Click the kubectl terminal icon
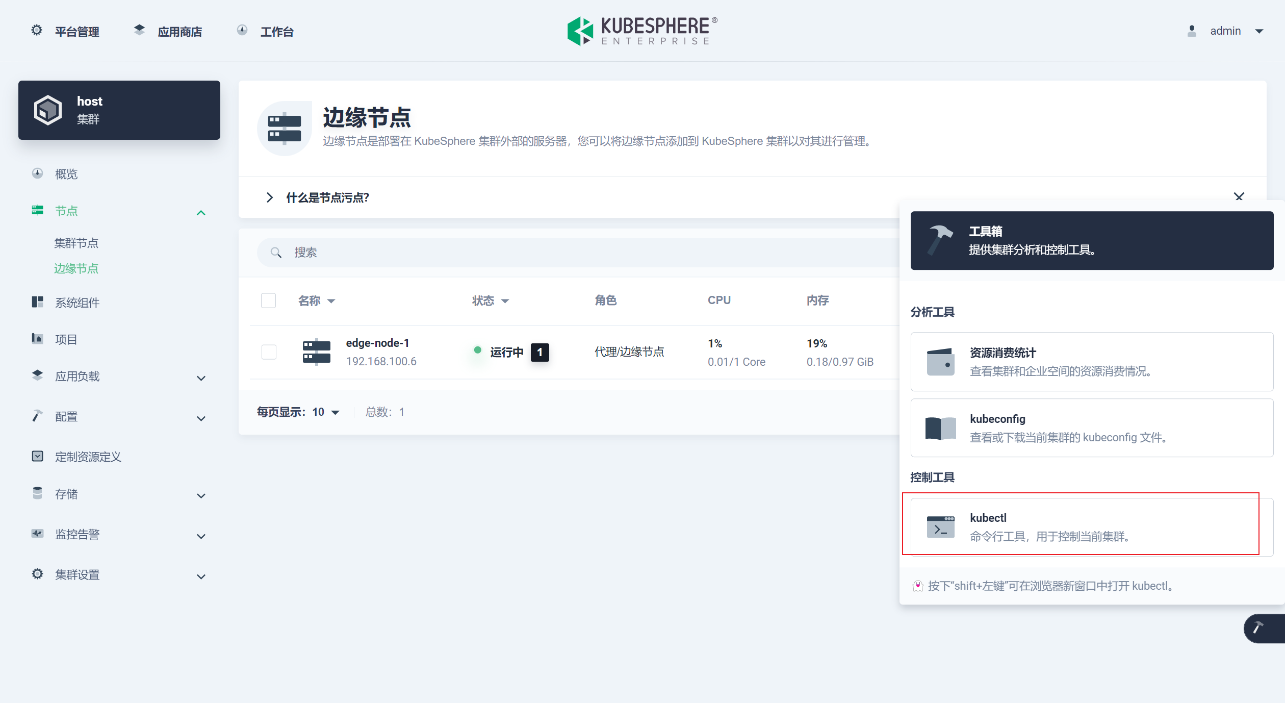Screen dimensions: 1285x703 (x=940, y=527)
